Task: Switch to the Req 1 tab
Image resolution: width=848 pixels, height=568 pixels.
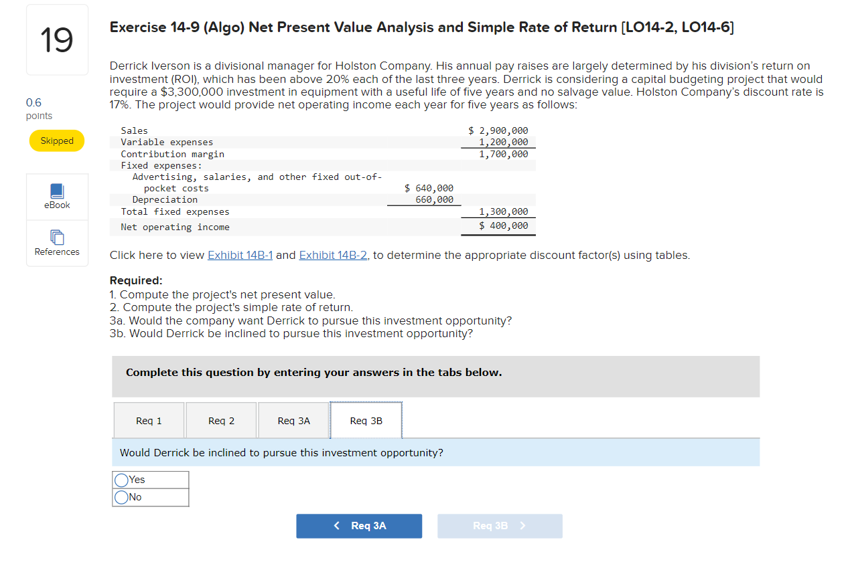Action: 149,421
